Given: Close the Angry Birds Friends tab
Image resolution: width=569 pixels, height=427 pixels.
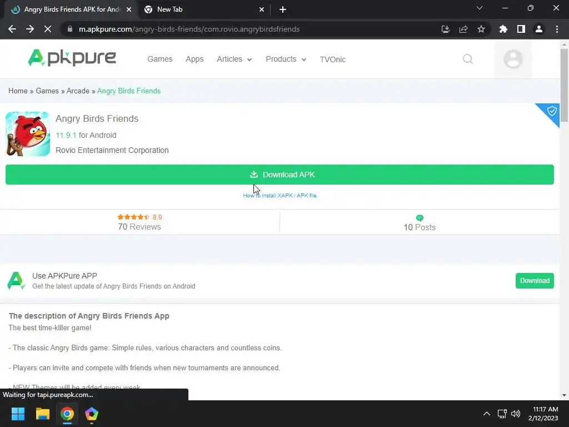Looking at the screenshot, I should (129, 10).
